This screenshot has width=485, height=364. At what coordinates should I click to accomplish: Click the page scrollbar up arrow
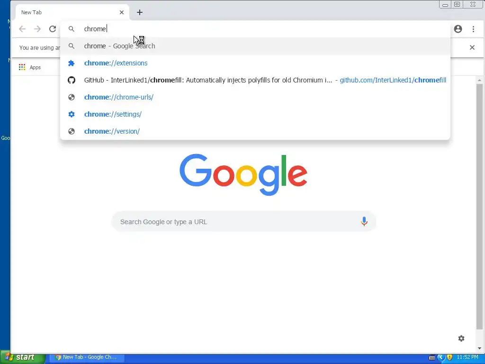(x=479, y=80)
